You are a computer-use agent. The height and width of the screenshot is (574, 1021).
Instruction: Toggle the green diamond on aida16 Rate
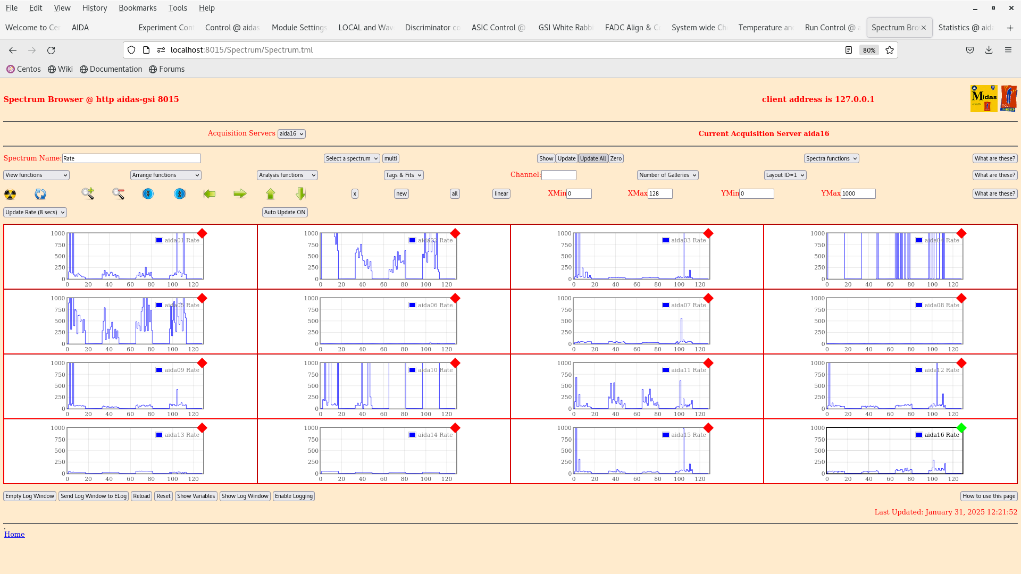[961, 428]
